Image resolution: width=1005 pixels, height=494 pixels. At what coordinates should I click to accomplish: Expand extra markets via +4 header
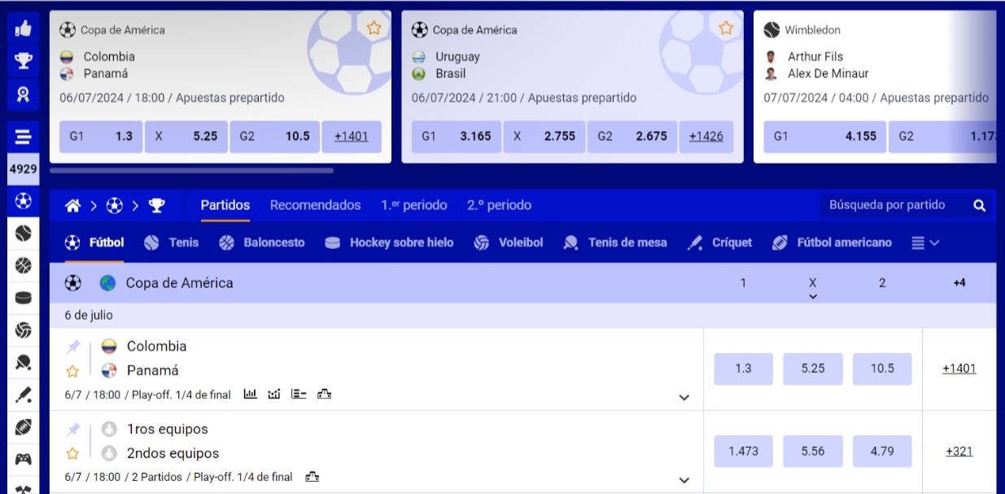pos(959,283)
